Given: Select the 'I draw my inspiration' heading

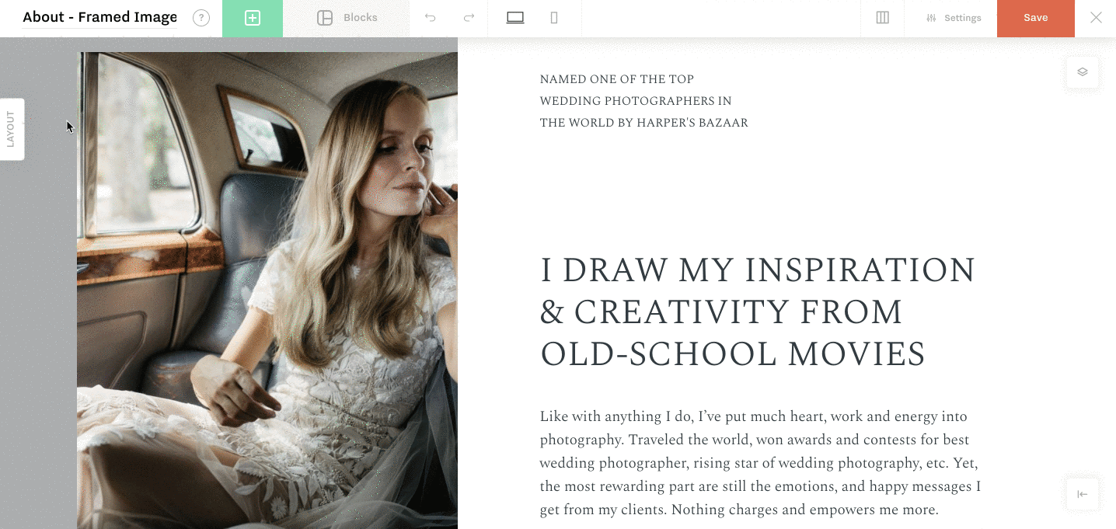Looking at the screenshot, I should [758, 312].
